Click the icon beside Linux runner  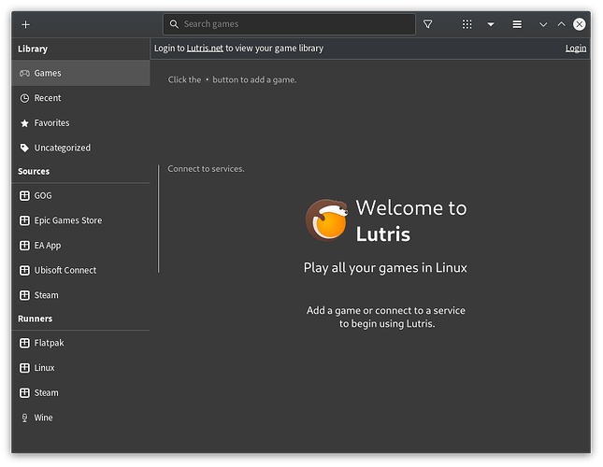(24, 368)
